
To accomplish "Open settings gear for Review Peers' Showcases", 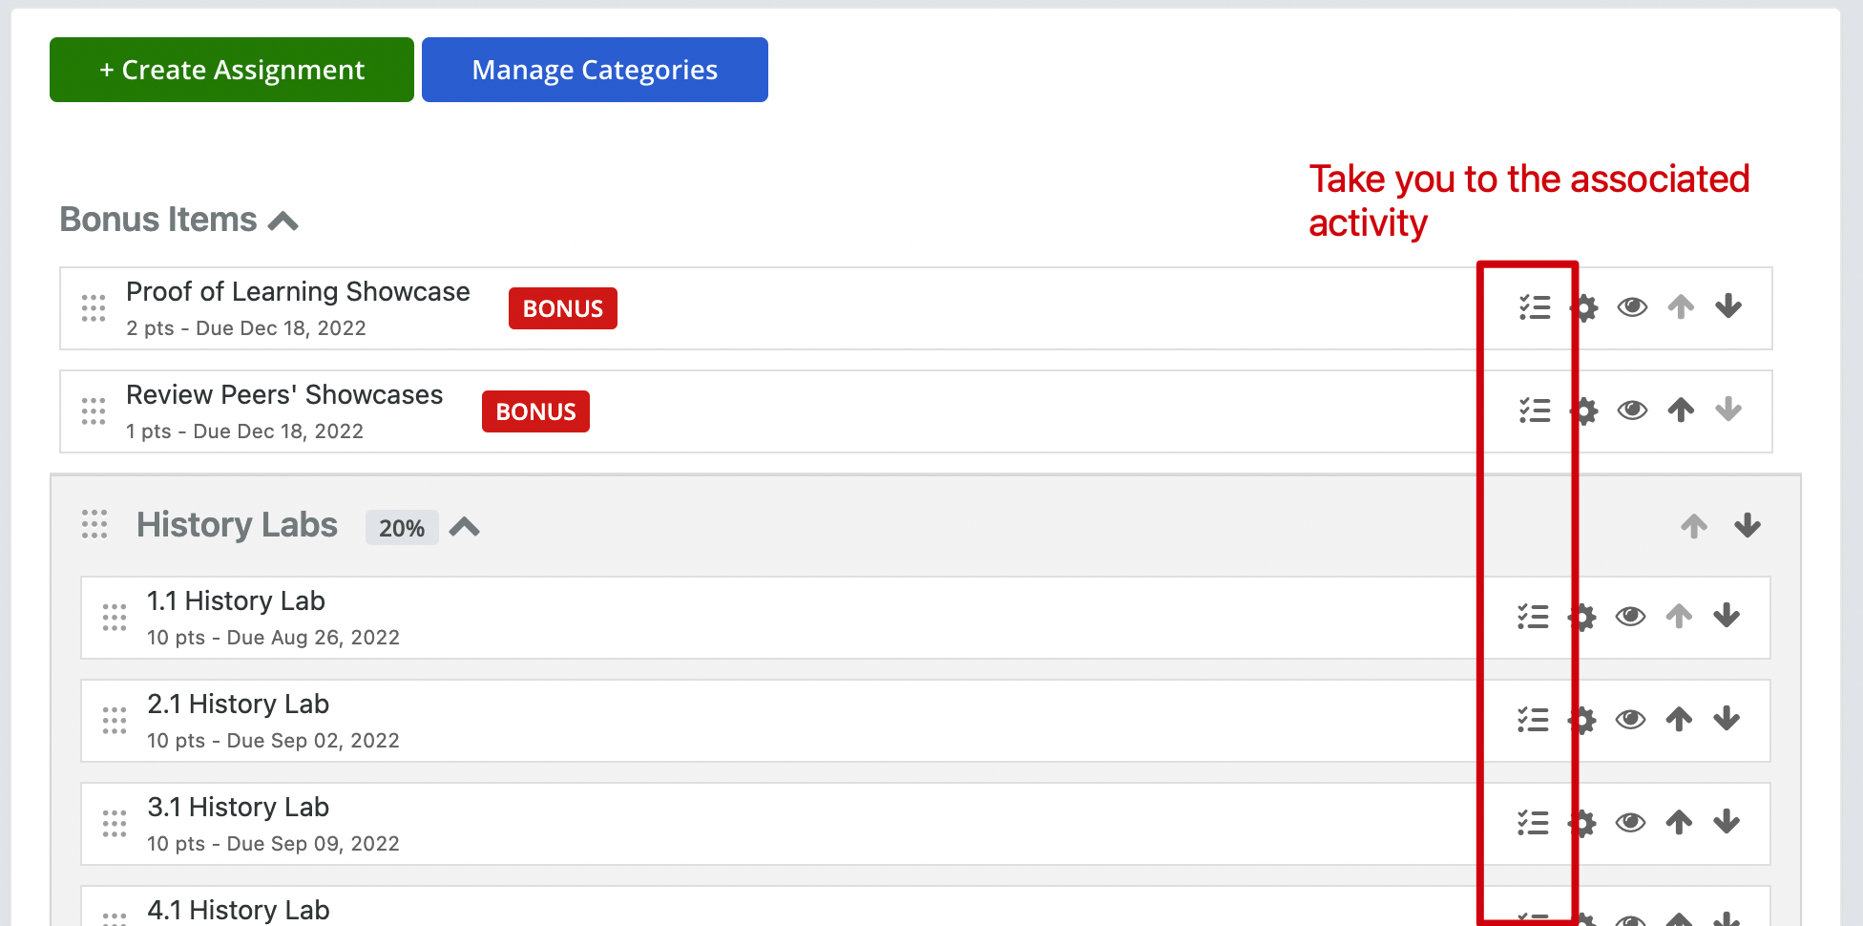I will pyautogui.click(x=1584, y=410).
